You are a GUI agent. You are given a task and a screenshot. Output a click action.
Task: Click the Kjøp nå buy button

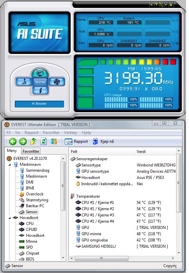pyautogui.click(x=104, y=141)
